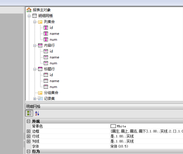Collapse the 明细网格 tree node

pyautogui.click(x=29, y=16)
